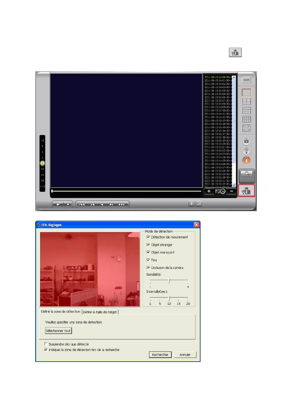This screenshot has height=413, width=292.
Task: Open settings with the wrench key icon
Action: [246, 80]
